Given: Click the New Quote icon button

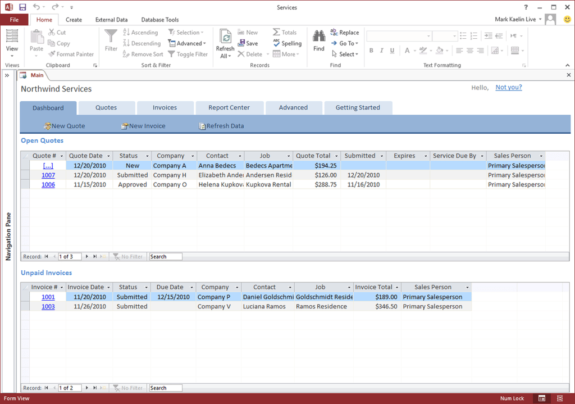Looking at the screenshot, I should coord(64,126).
